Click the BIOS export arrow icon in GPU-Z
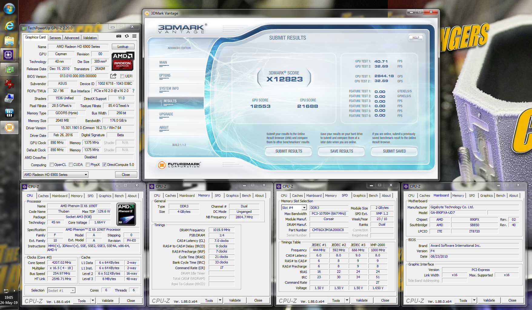The height and width of the screenshot is (310, 532). pos(113,76)
